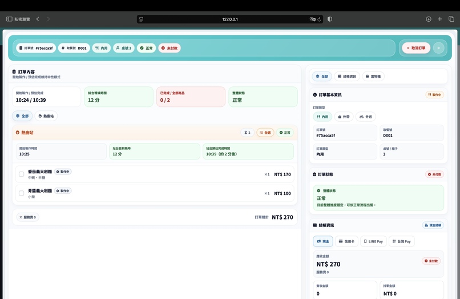This screenshot has width=460, height=299.
Task: Click the translate icon in address bar
Action: pos(312,19)
